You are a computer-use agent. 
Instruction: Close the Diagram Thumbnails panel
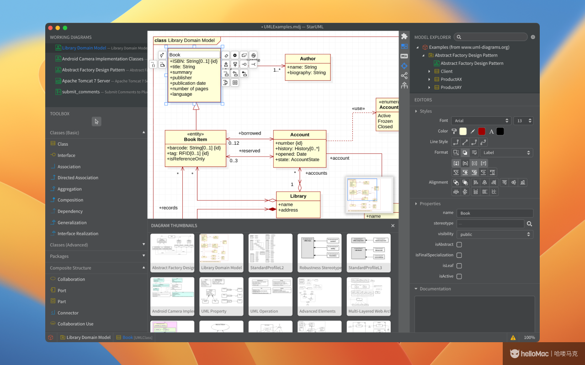coord(393,225)
